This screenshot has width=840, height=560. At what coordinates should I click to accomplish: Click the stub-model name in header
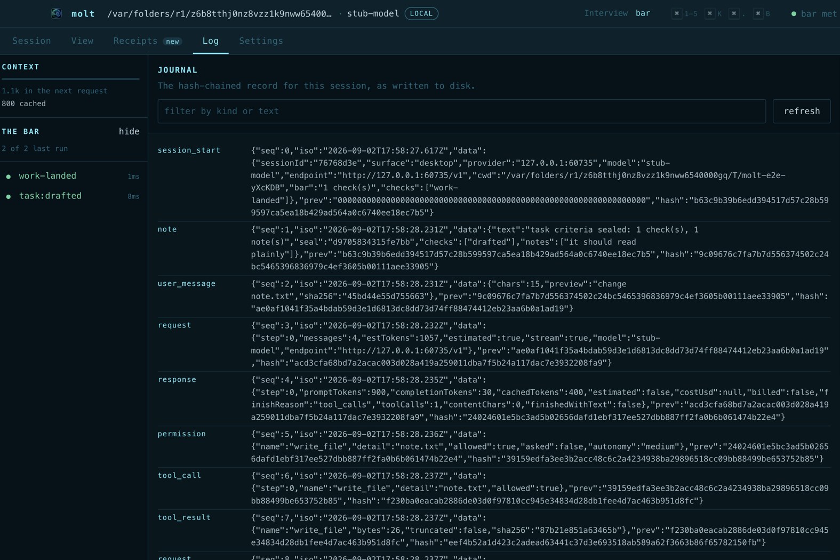point(373,13)
